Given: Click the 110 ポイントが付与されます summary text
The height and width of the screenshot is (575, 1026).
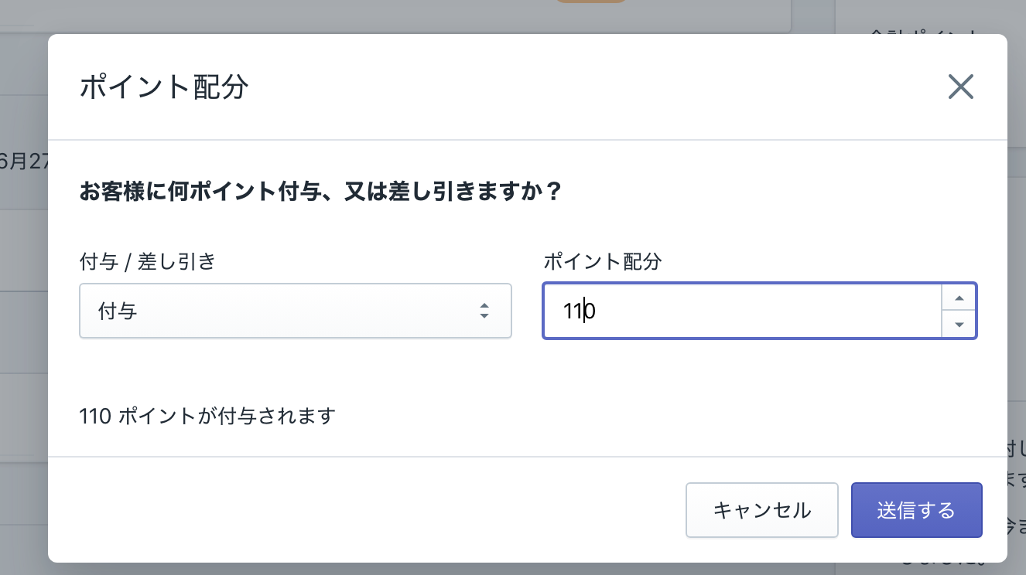Looking at the screenshot, I should coord(207,416).
